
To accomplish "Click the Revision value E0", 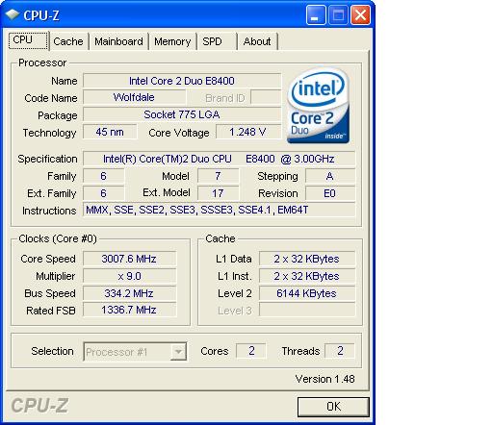I will (330, 193).
